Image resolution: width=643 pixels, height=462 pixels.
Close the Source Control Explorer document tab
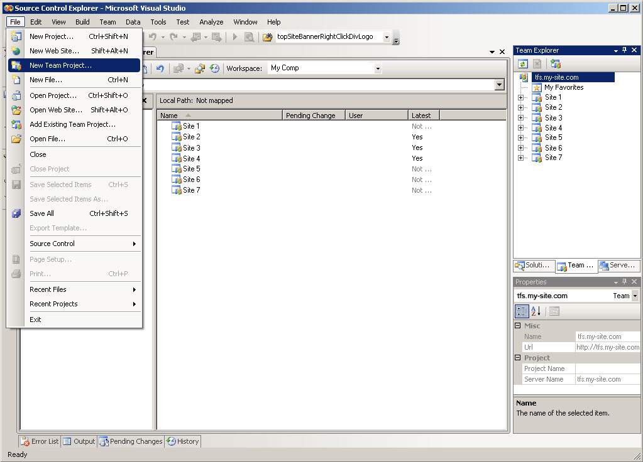point(502,52)
